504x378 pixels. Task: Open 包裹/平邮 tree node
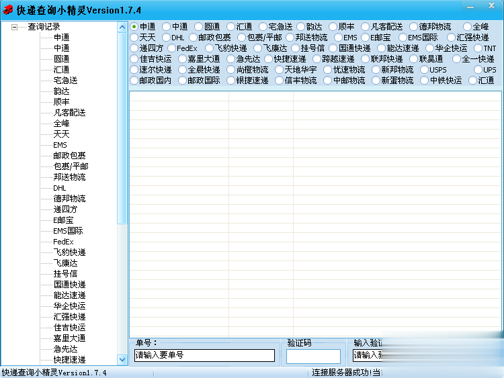(x=71, y=167)
